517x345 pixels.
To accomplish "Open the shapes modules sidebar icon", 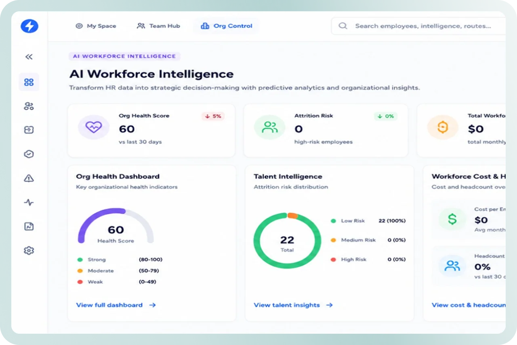I will [29, 106].
